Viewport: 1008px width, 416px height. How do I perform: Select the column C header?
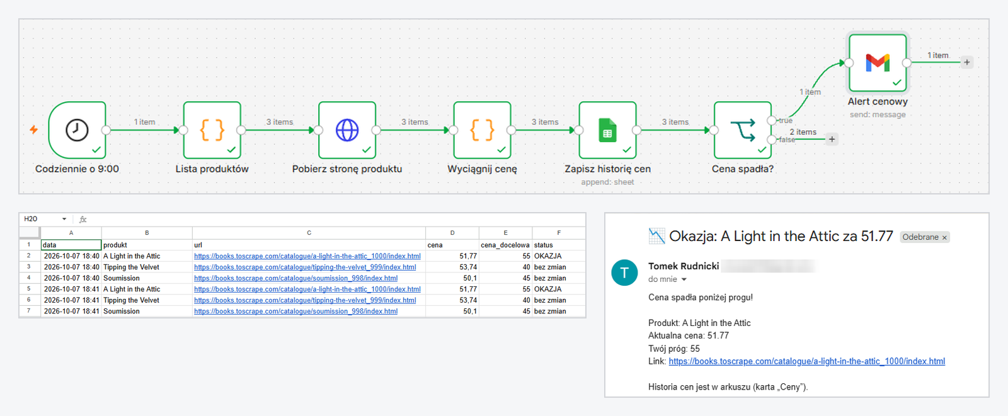click(309, 233)
